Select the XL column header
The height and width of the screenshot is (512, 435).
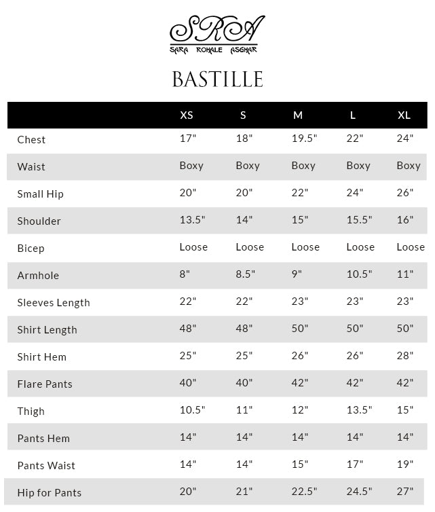[404, 115]
